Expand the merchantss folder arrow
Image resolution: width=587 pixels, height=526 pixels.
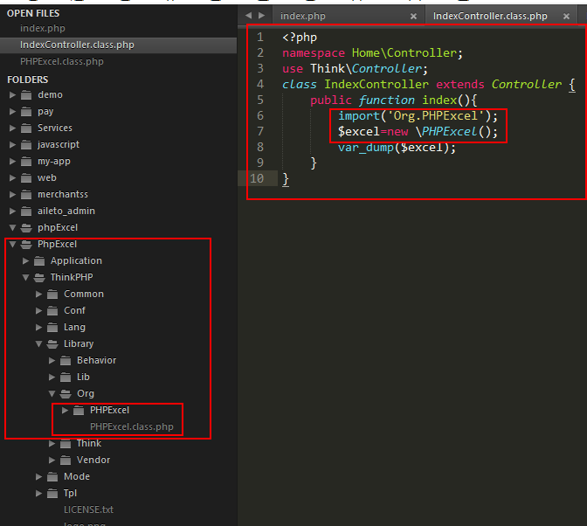[x=12, y=194]
